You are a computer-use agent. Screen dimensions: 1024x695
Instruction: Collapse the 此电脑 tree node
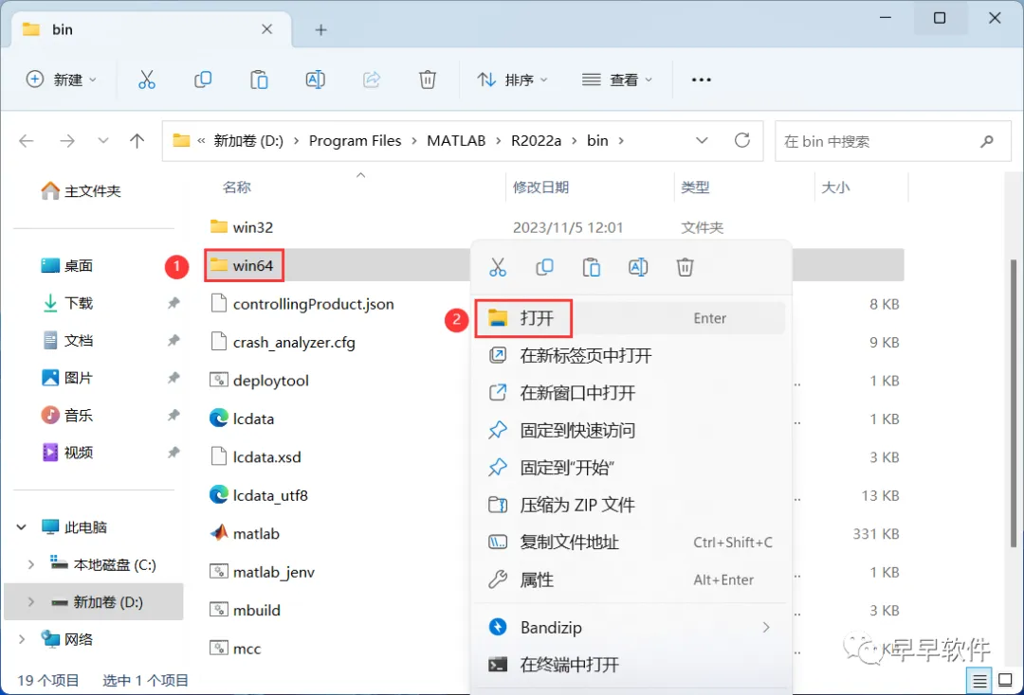click(22, 526)
